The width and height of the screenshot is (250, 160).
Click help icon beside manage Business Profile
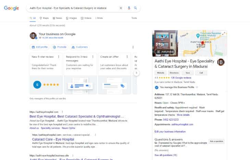tap(197, 87)
